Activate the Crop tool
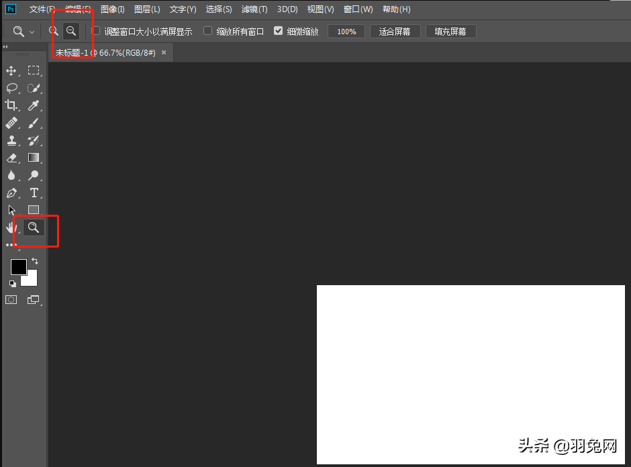The height and width of the screenshot is (467, 631). (11, 105)
